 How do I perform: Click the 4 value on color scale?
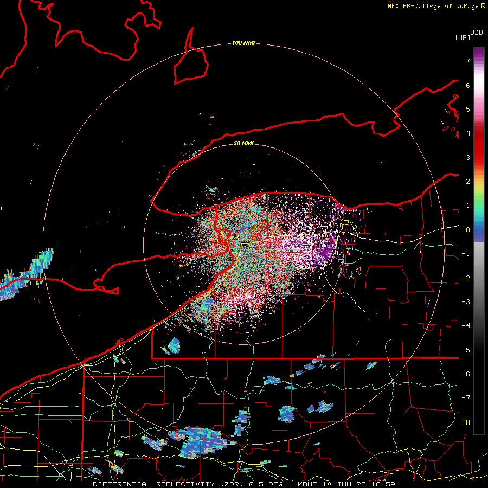tap(468, 133)
